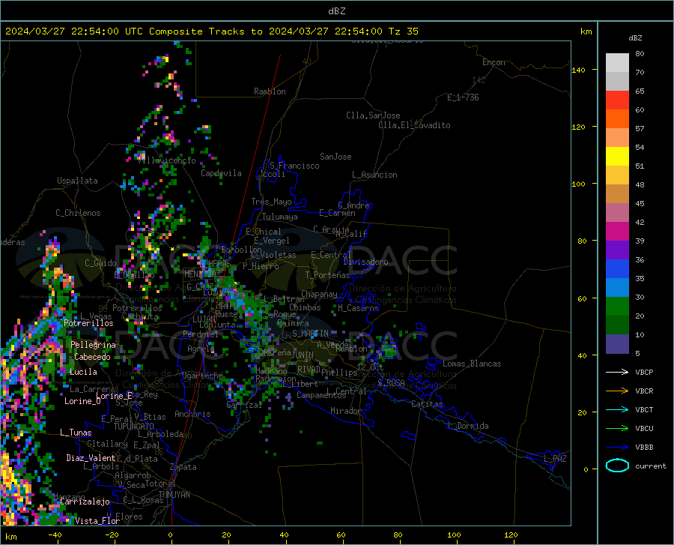Click the white VBCP arrow legend icon
Image resolution: width=674 pixels, height=545 pixels.
617,372
